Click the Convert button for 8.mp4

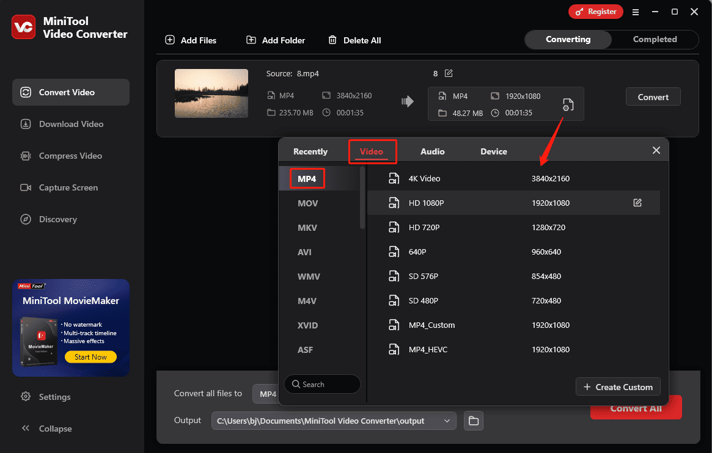(x=653, y=96)
